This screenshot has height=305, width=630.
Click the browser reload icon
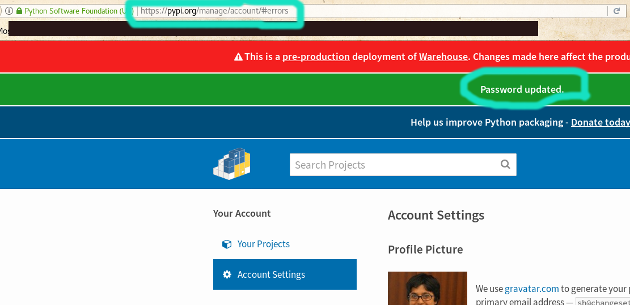click(616, 11)
